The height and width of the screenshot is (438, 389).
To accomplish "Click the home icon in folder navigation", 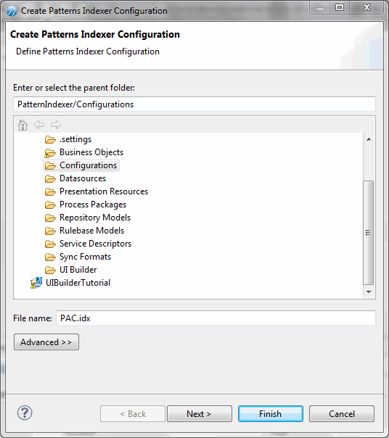I will pos(23,125).
